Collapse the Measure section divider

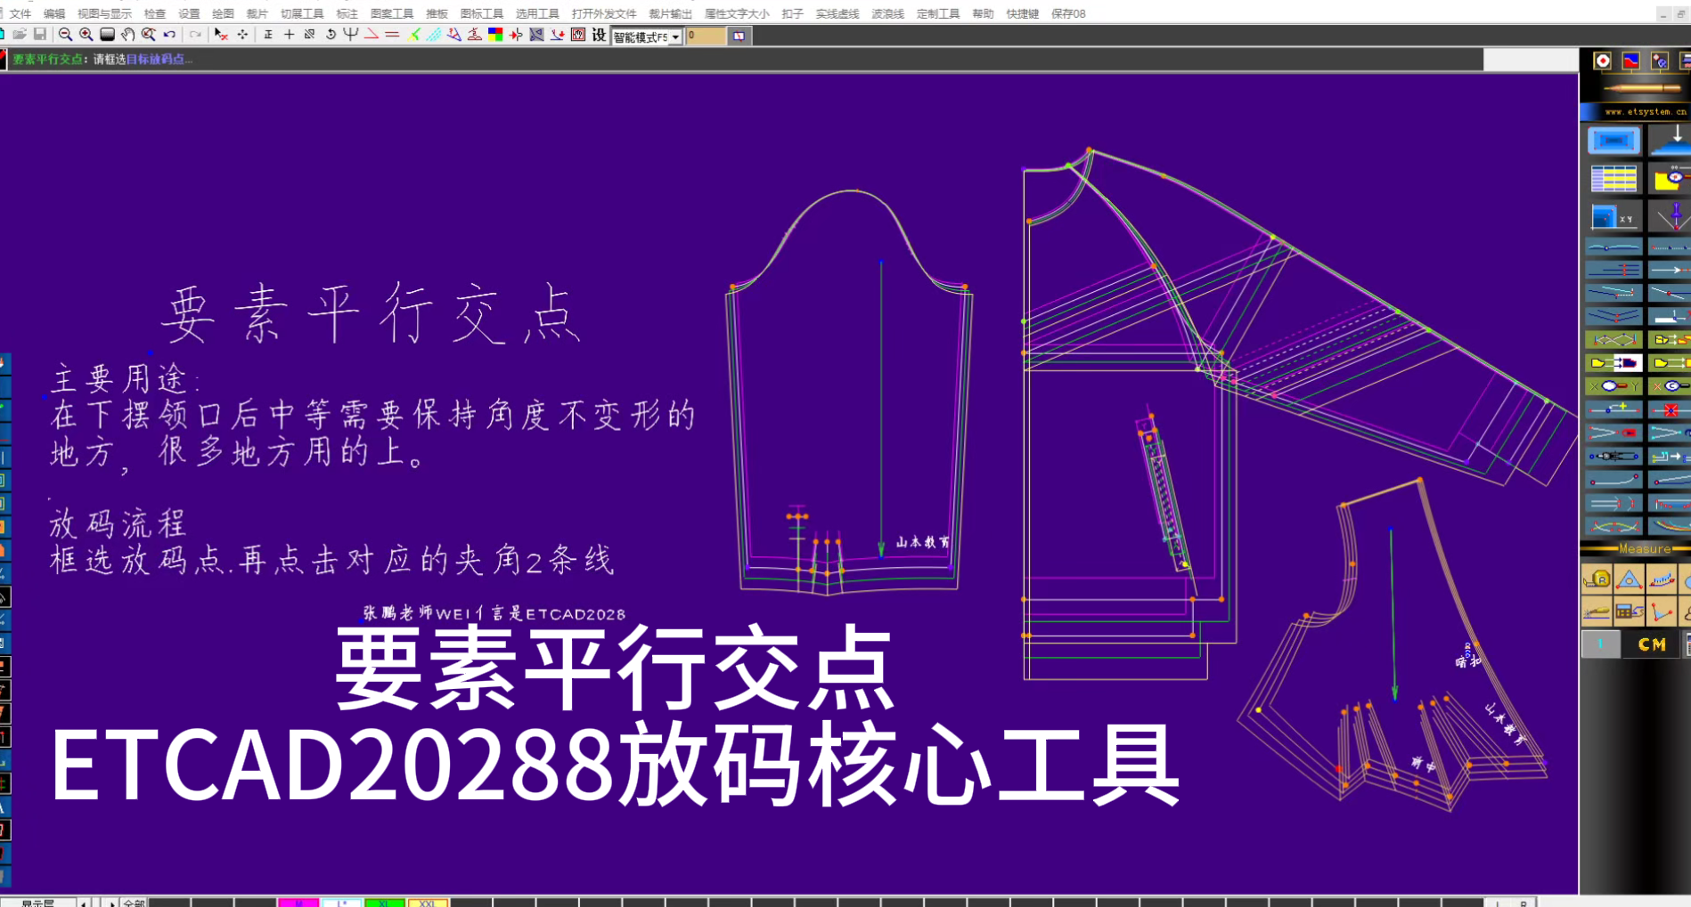tap(1644, 548)
